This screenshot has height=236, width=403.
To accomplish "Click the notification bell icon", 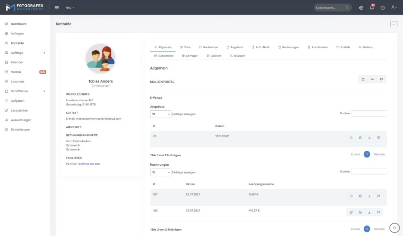I will click(x=372, y=7).
